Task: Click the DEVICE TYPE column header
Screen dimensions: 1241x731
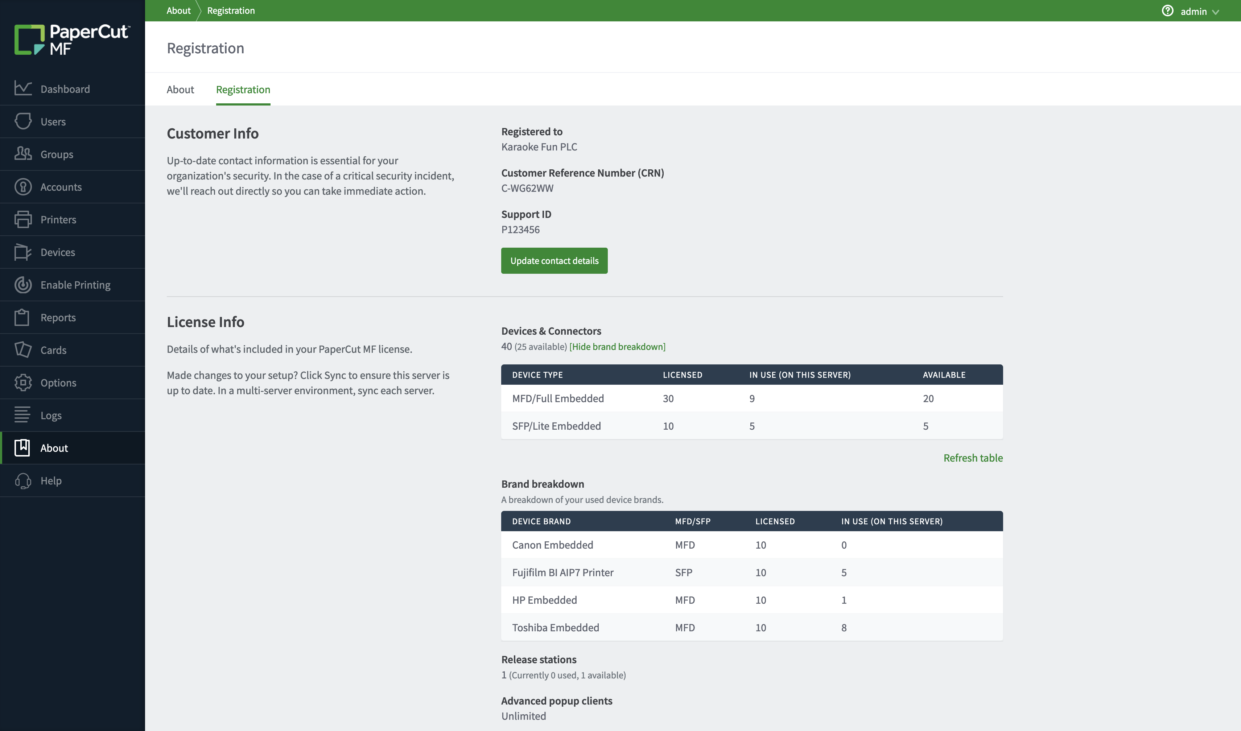Action: pos(537,374)
